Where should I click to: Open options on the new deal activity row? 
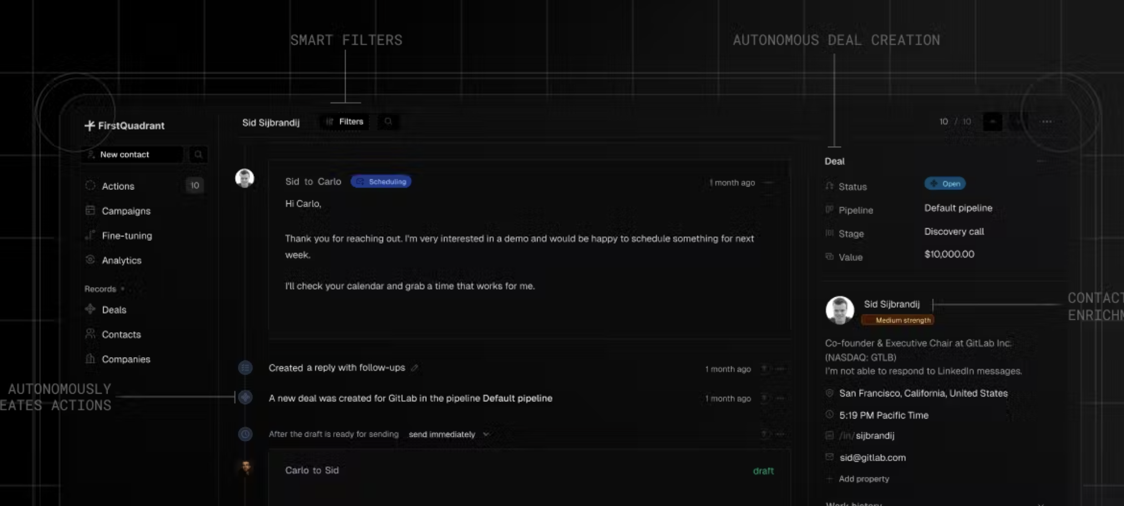pos(780,399)
